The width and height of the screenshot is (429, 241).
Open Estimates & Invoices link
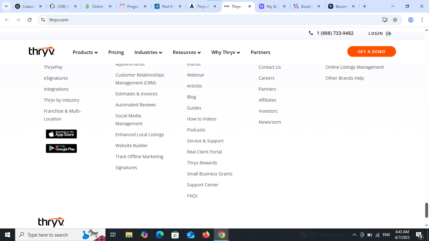click(x=136, y=94)
